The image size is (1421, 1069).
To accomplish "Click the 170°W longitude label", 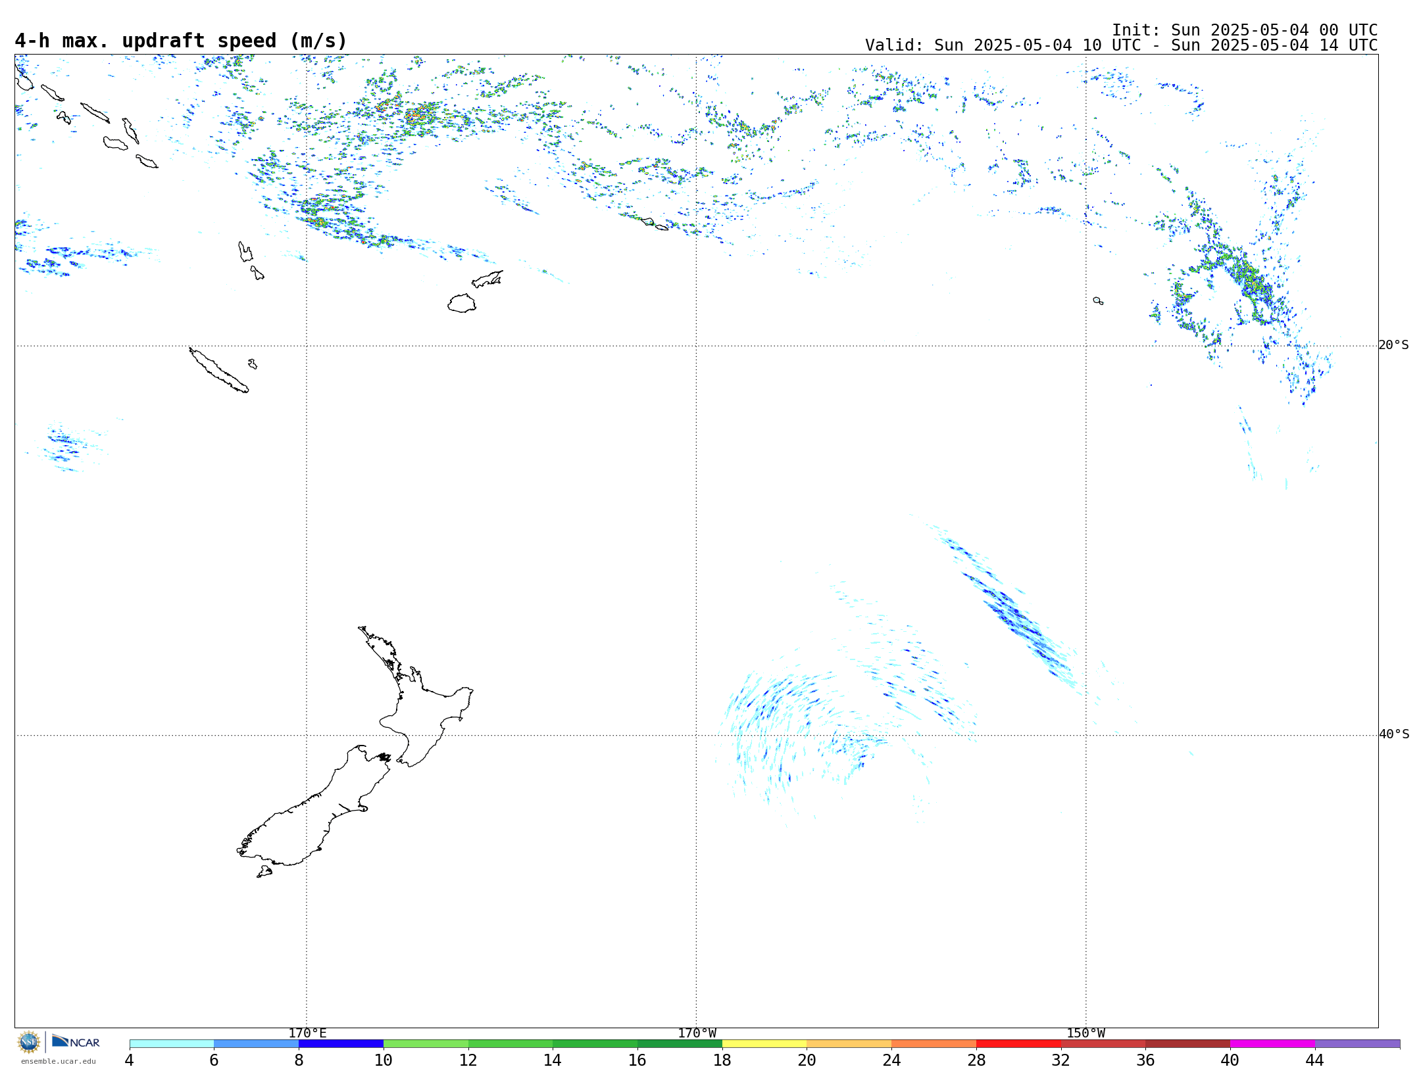I will tap(697, 1033).
